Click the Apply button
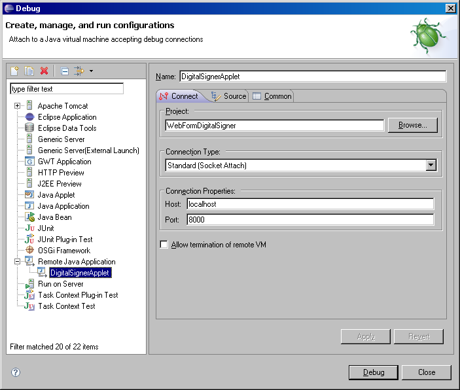 [x=366, y=336]
